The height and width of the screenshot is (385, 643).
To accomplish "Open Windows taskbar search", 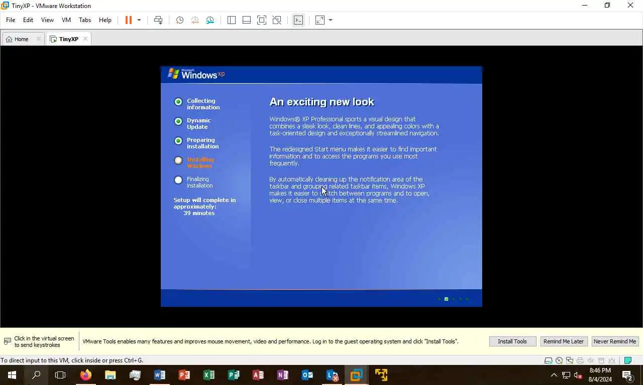I will (x=36, y=375).
